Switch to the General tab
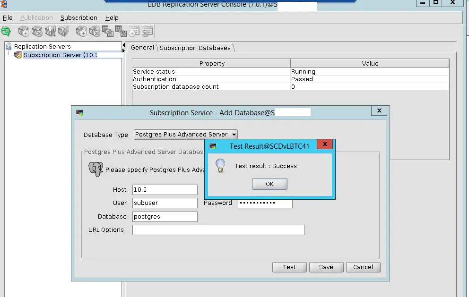Viewport: 469px width, 297px height. pos(142,48)
